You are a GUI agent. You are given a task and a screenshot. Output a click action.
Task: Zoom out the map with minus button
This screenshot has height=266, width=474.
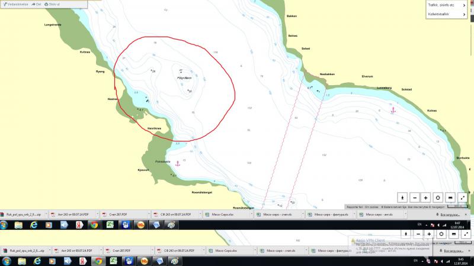[415, 197]
